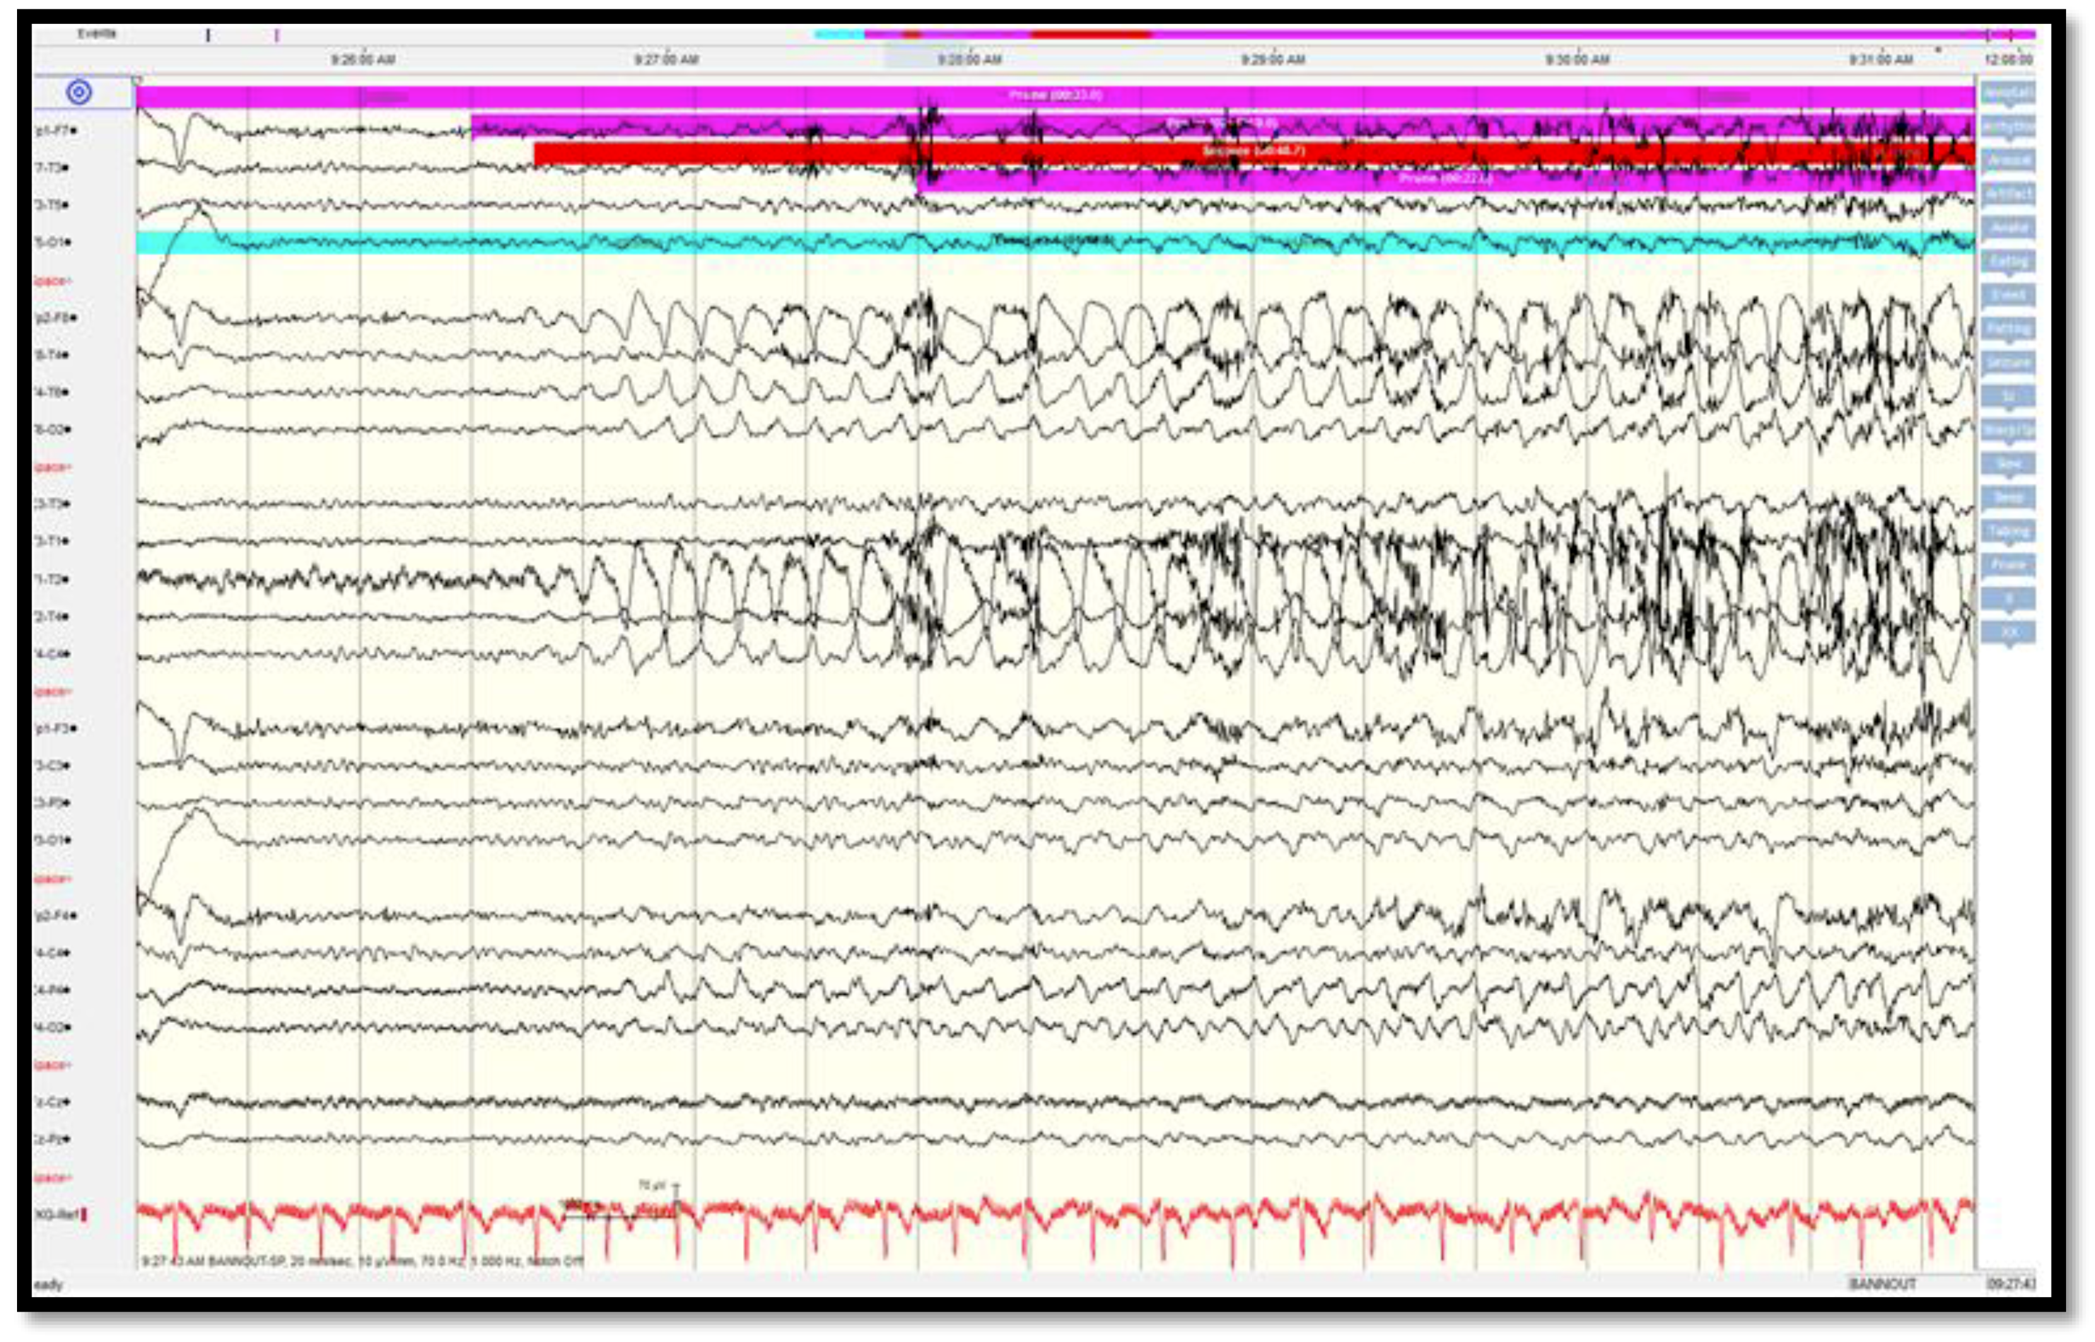Screen dimensions: 2095x1342
Task: Select the Fp2-F4 channel label
Action: click(x=55, y=916)
